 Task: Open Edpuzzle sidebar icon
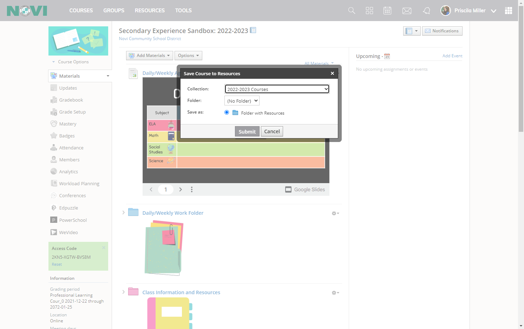coord(54,208)
